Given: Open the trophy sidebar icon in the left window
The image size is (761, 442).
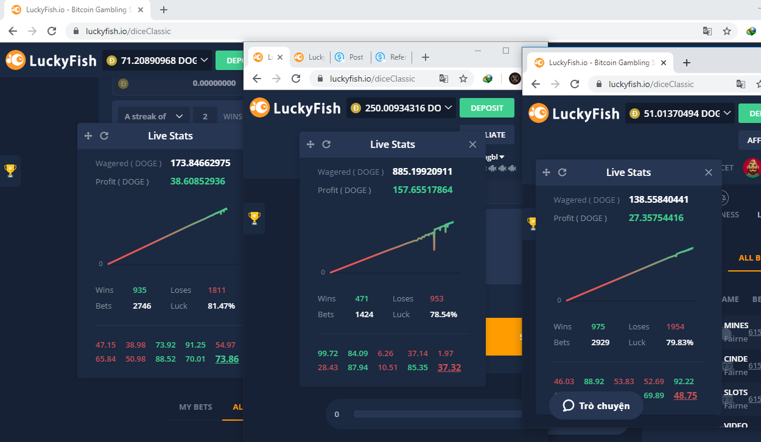Looking at the screenshot, I should (x=10, y=170).
